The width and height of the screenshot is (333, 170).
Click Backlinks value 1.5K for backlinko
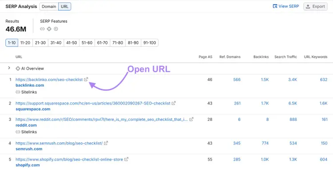tap(265, 80)
